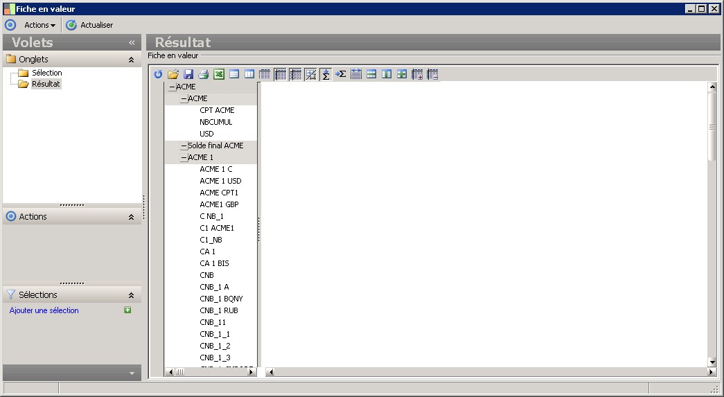Switch to the Sélection tab item
This screenshot has height=397, width=724.
tap(46, 73)
